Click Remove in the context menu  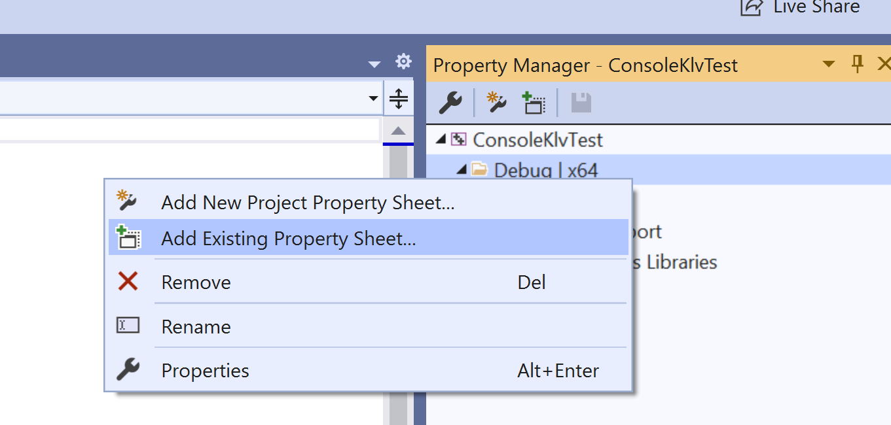click(x=196, y=282)
